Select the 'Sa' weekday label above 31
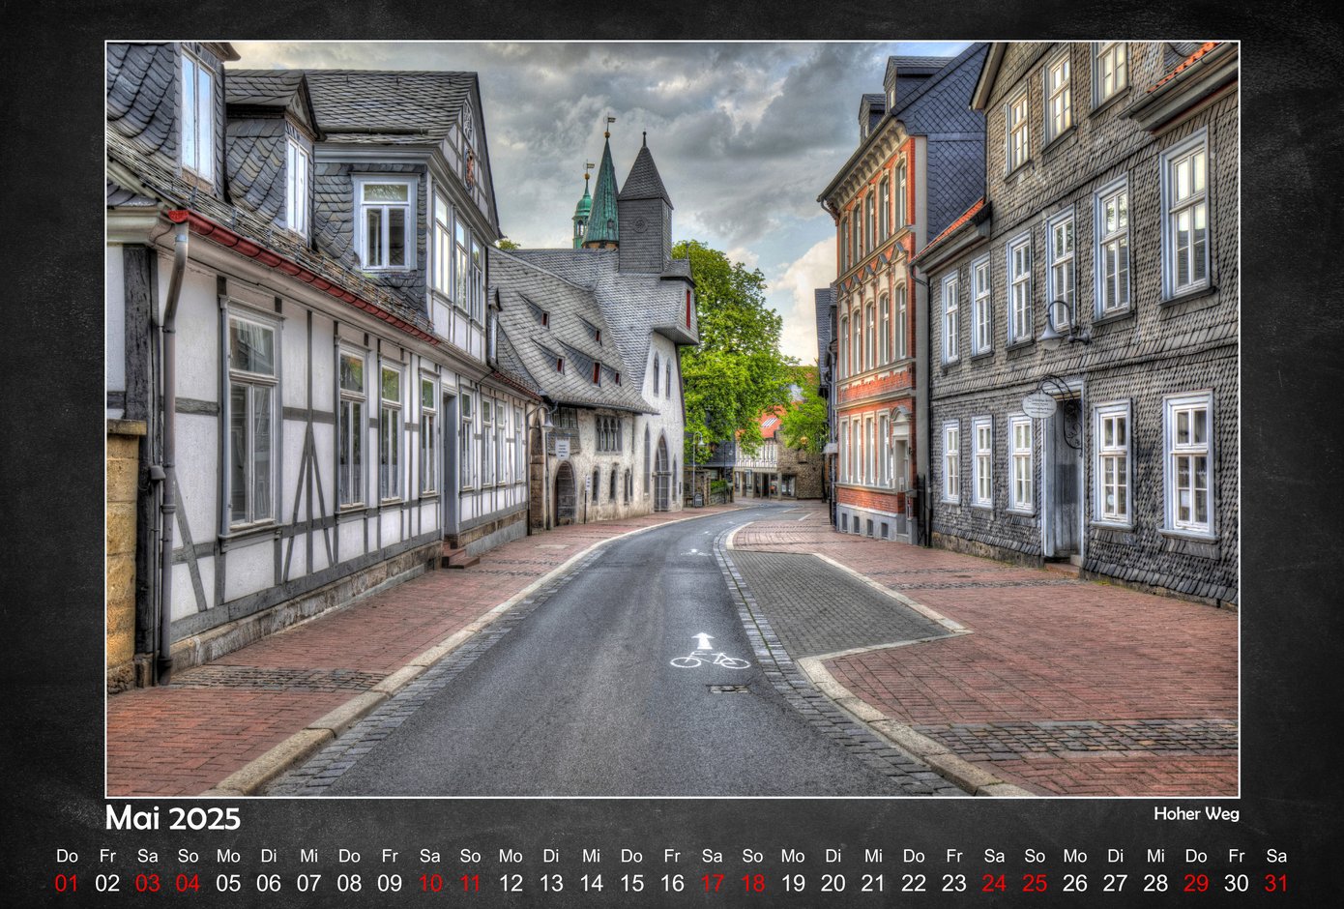1344x909 pixels. pyautogui.click(x=1276, y=856)
